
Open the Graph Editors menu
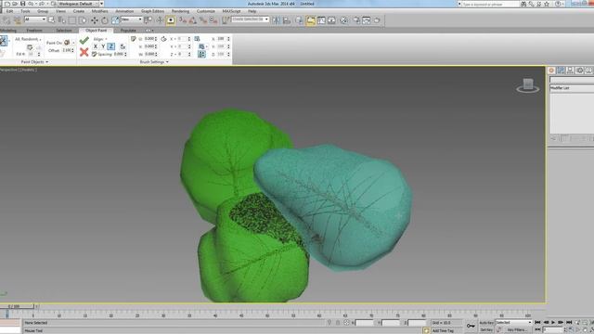pos(152,11)
